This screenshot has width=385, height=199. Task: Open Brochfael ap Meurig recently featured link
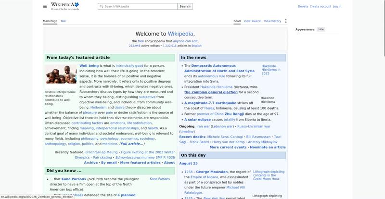[x=102, y=152]
